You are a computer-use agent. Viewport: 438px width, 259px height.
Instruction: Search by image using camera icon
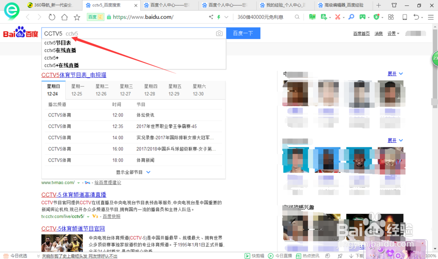tap(219, 33)
